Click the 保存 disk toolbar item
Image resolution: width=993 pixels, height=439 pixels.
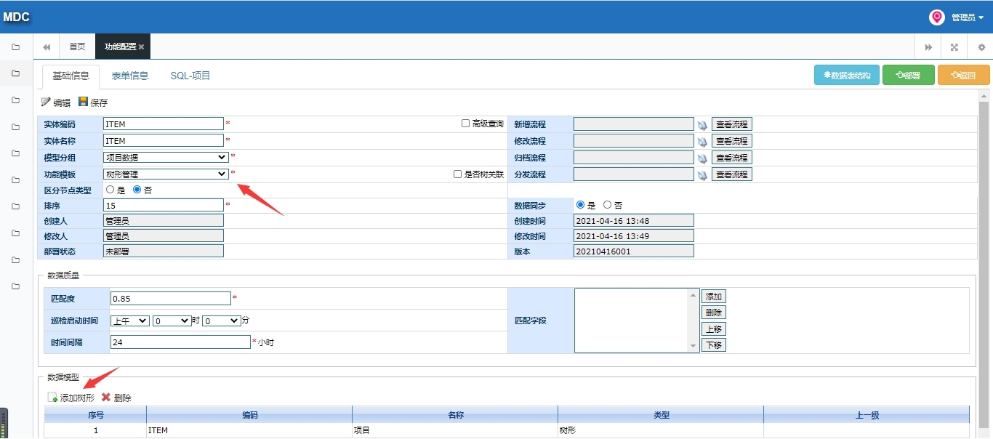(x=93, y=102)
